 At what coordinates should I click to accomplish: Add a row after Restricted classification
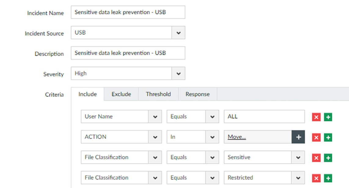tap(328, 178)
